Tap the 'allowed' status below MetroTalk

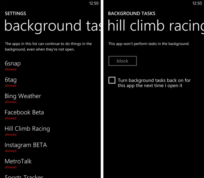click(x=11, y=167)
